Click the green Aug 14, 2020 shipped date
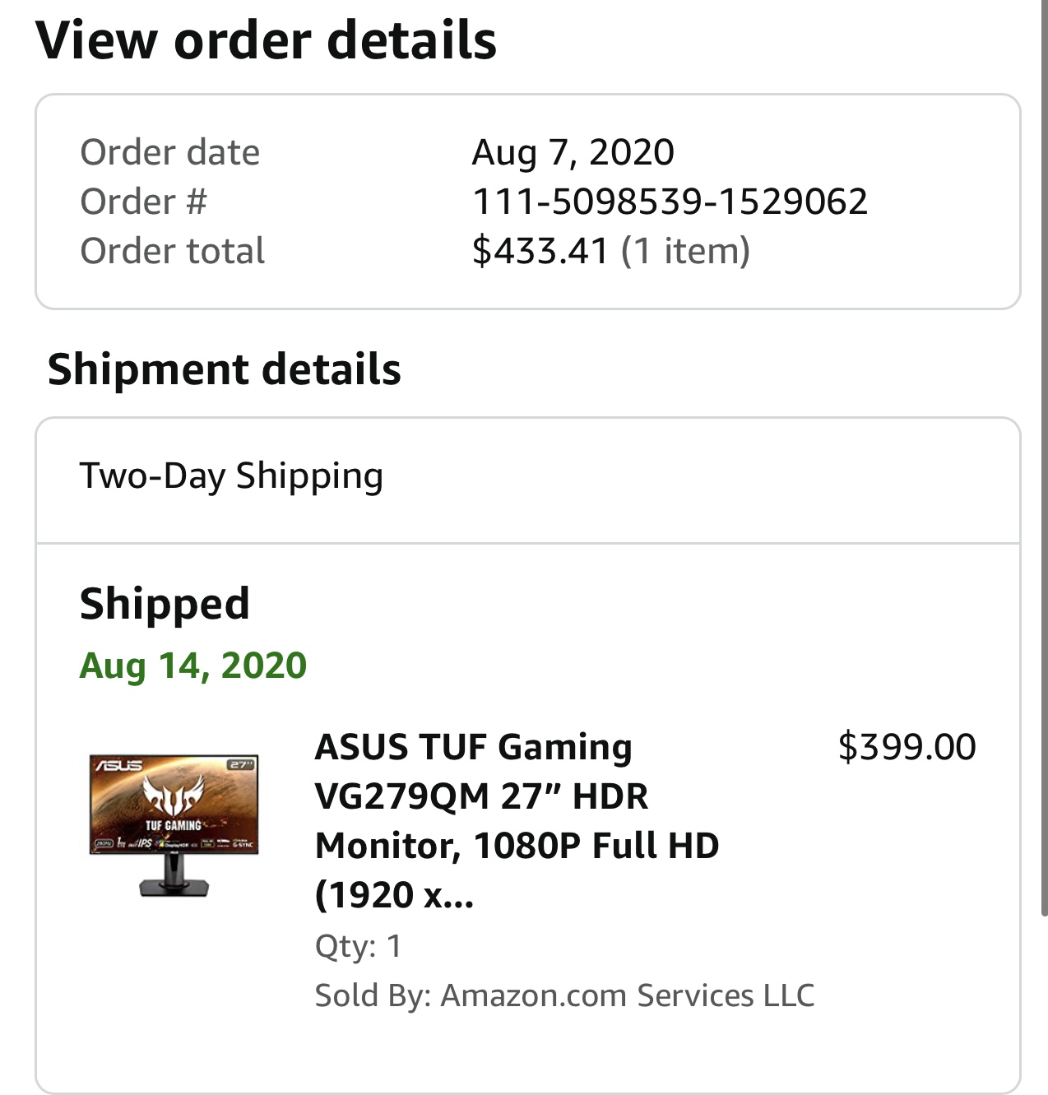Viewport: 1048px width, 1095px height. [x=193, y=666]
